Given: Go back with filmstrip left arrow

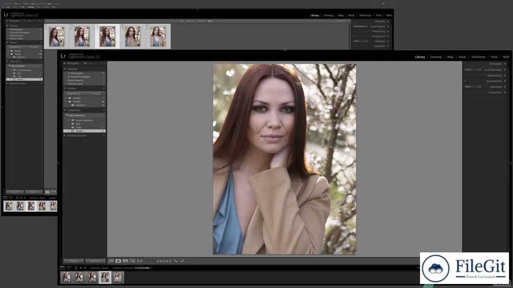Looking at the screenshot, I should 81,268.
